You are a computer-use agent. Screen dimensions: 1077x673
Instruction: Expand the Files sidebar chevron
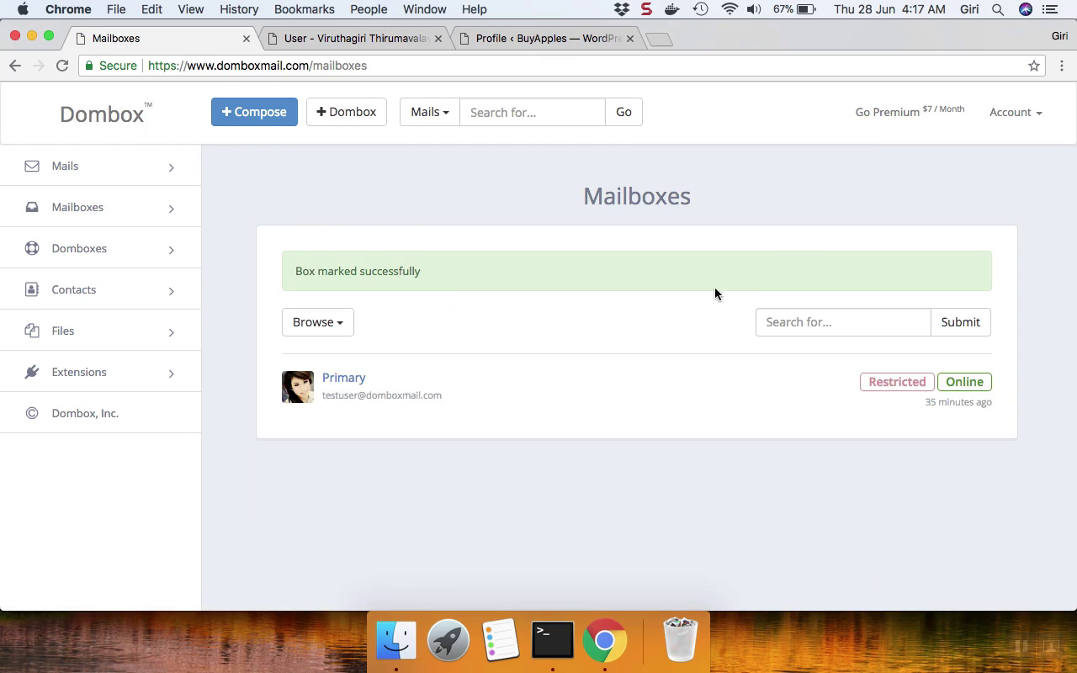[x=171, y=332]
